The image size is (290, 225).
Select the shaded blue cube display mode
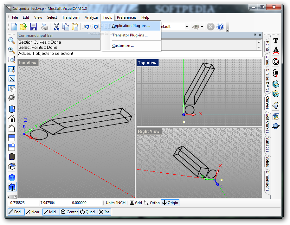point(12,177)
